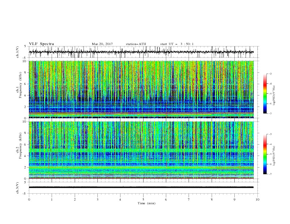Click the "10" kHz tick of ch.2 spectrogram

coord(25,122)
